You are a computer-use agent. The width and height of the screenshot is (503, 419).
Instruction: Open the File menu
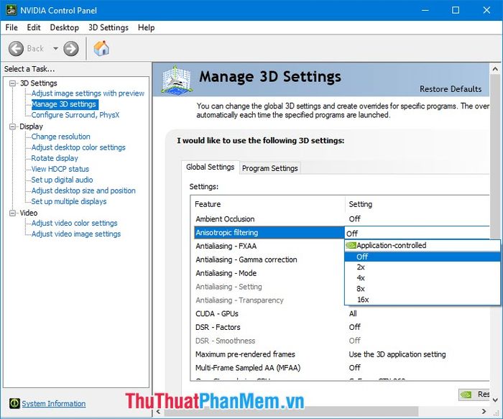11,27
